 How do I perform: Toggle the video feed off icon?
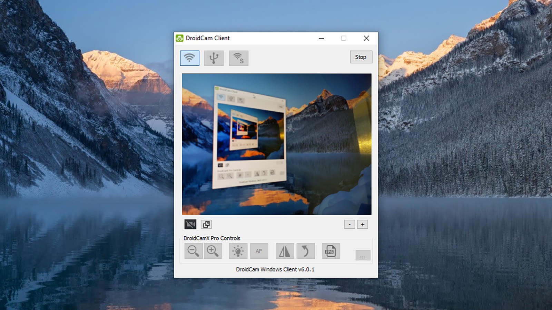tap(190, 225)
